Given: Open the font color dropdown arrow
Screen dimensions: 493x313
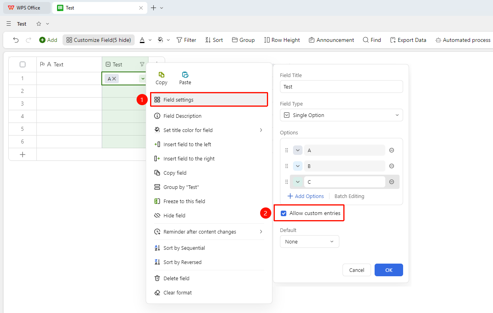Looking at the screenshot, I should (x=150, y=40).
